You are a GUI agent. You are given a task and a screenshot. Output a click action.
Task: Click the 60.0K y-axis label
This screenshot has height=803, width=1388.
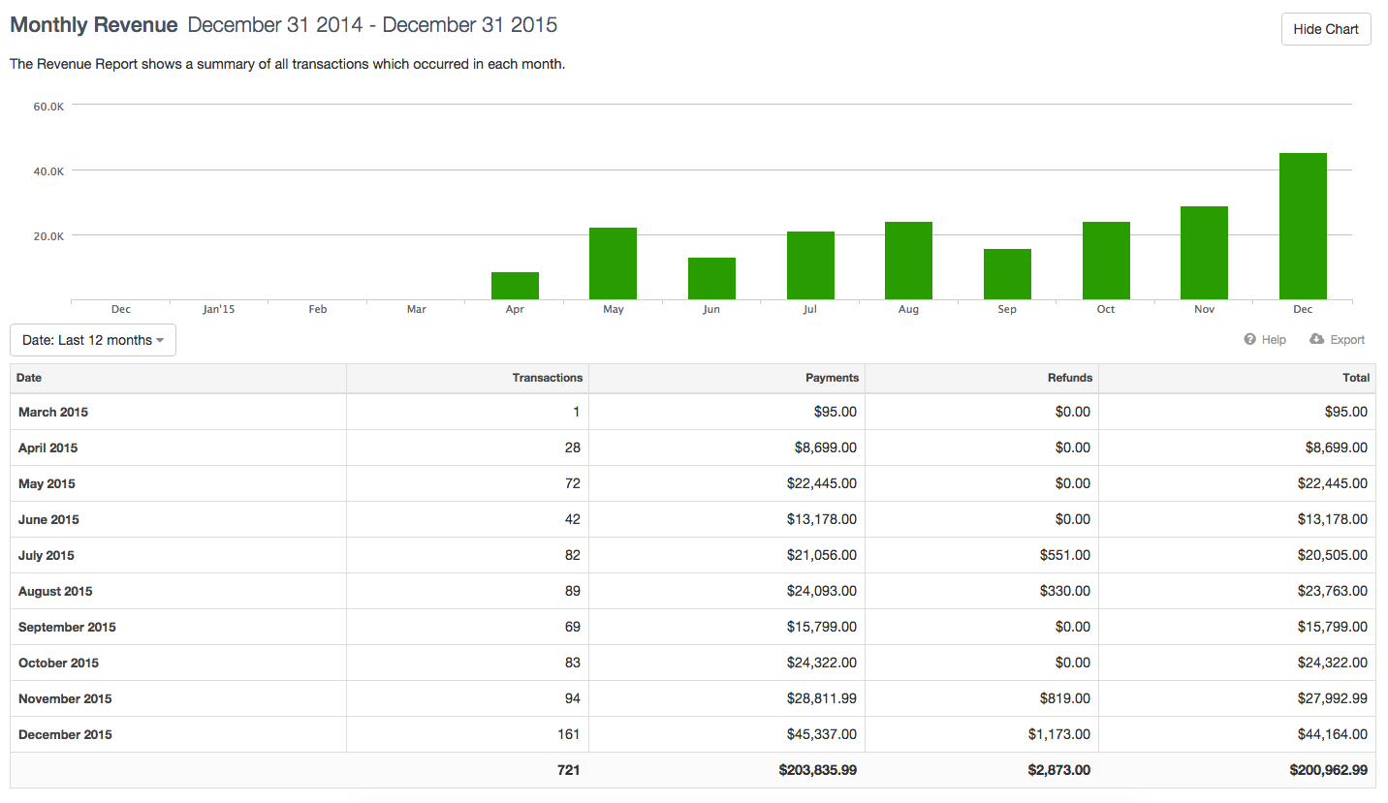(48, 106)
